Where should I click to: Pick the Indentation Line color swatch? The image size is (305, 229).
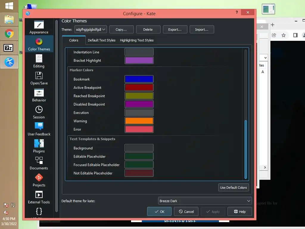coord(139,52)
